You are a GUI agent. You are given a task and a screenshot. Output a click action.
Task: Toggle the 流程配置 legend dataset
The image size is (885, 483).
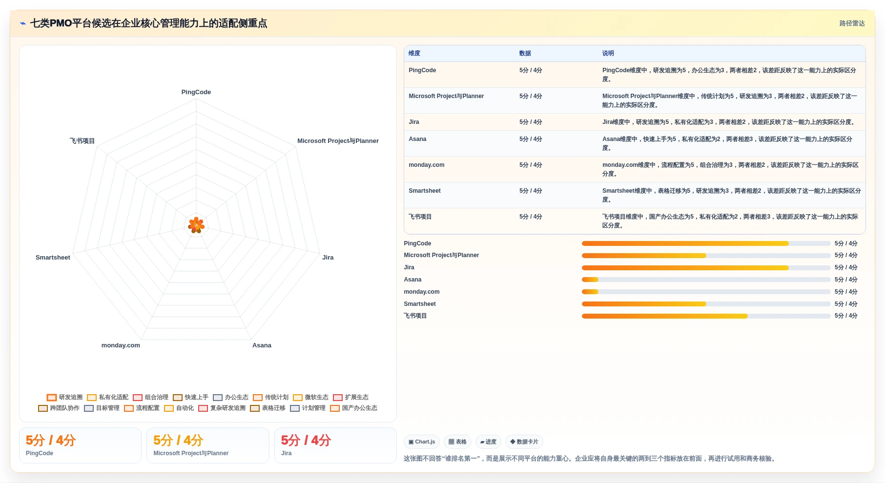142,408
